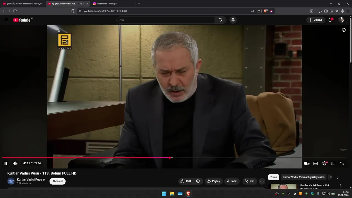Open the Windows Start menu
This screenshot has width=352, height=198.
164,194
